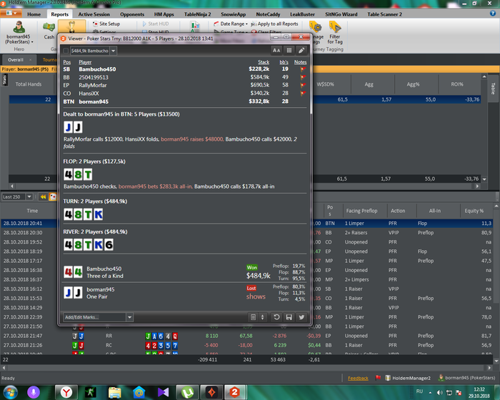500x400 pixels.
Task: Close the Overall report tab
Action: pos(31,60)
